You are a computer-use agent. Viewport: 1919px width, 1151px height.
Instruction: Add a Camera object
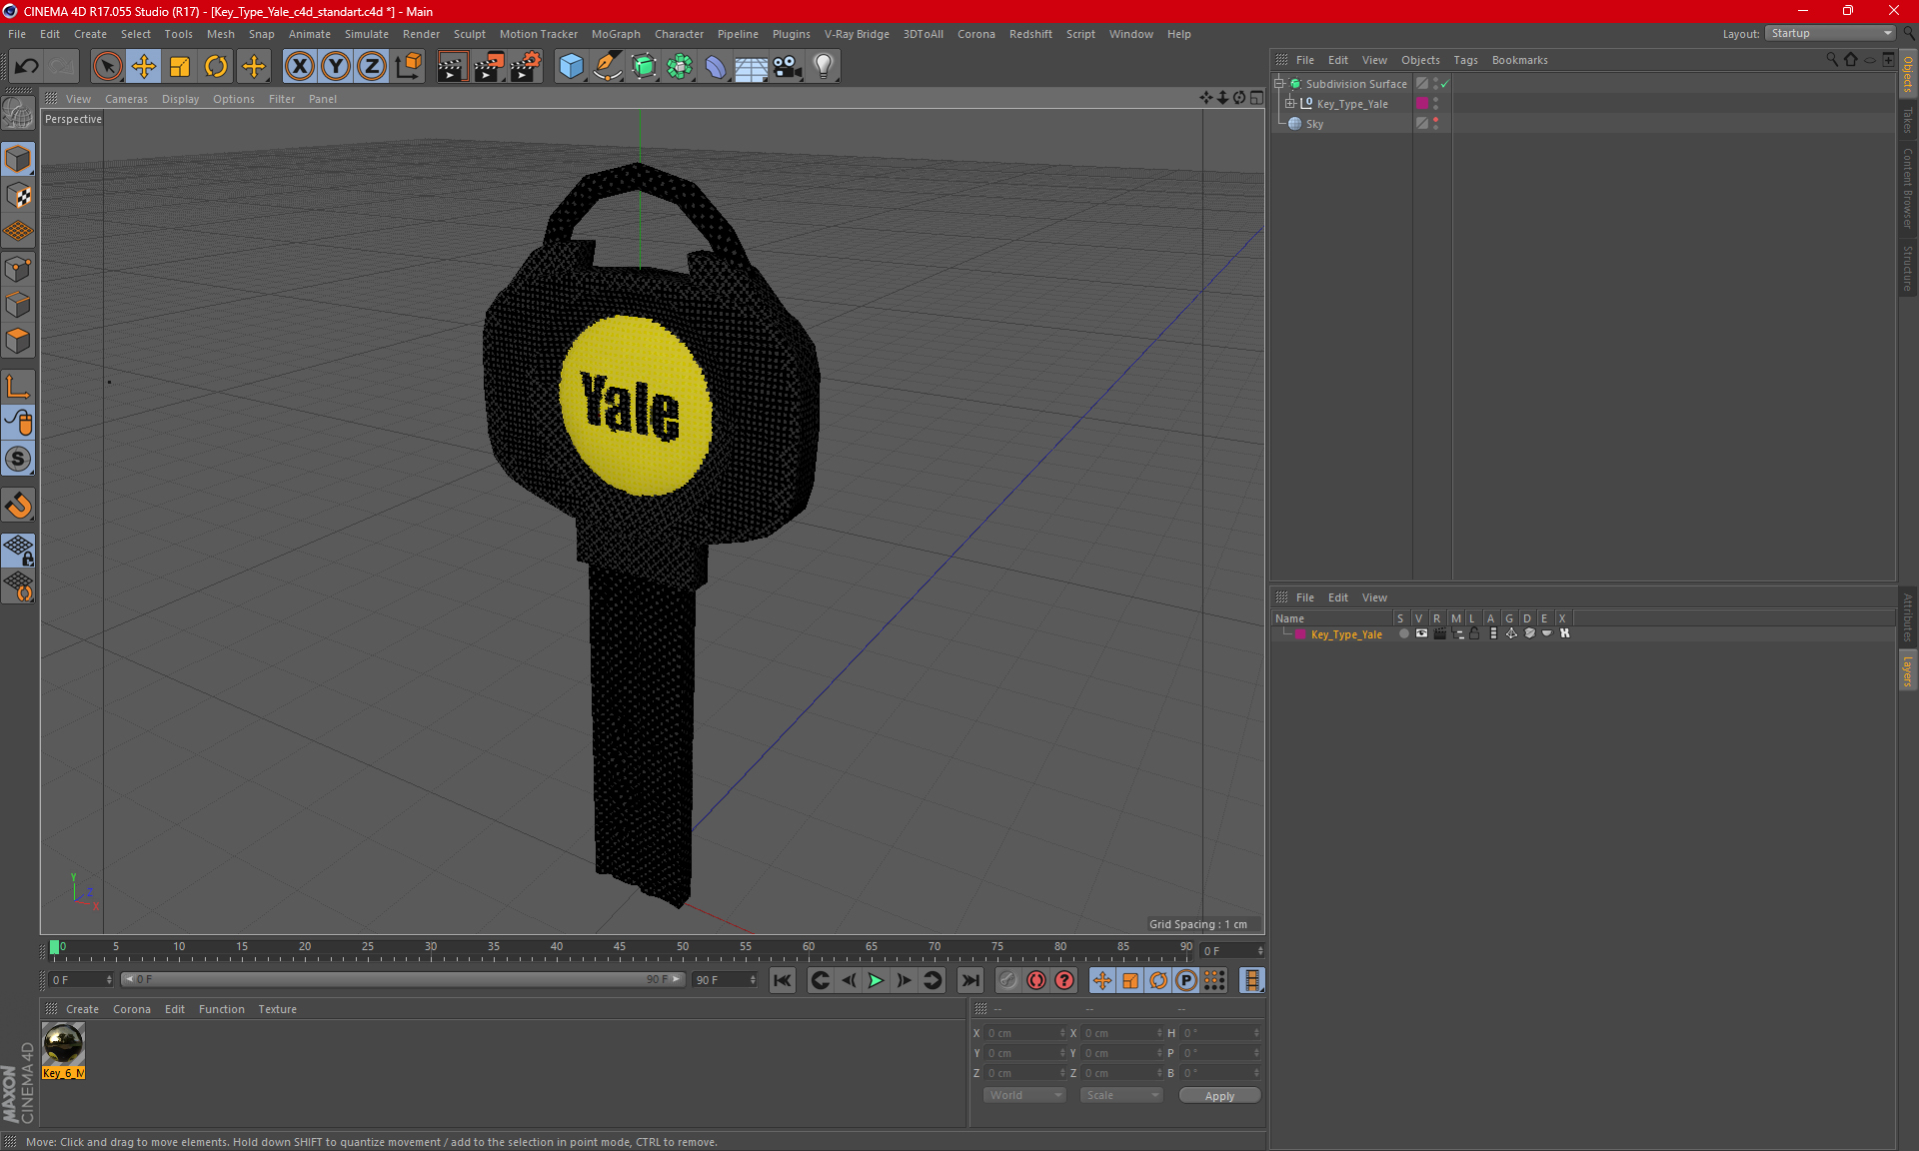pos(788,66)
